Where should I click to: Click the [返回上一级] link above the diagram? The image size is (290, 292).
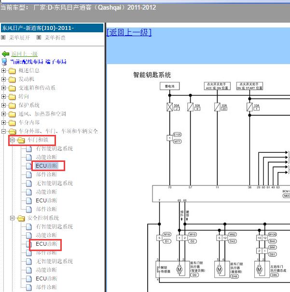tap(129, 32)
